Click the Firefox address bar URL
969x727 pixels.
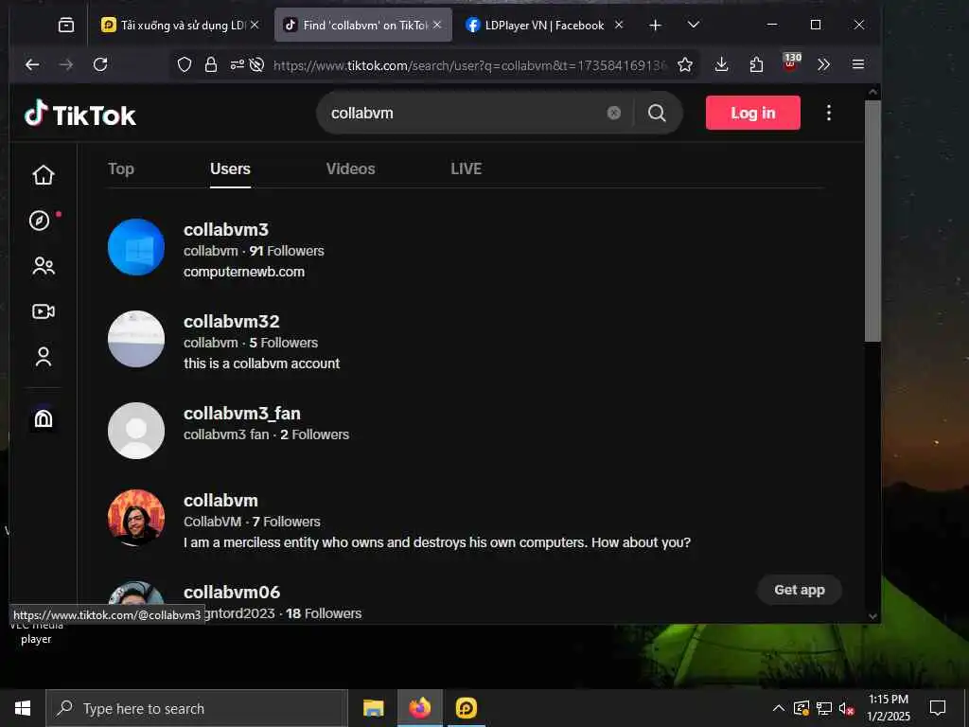[x=470, y=65]
